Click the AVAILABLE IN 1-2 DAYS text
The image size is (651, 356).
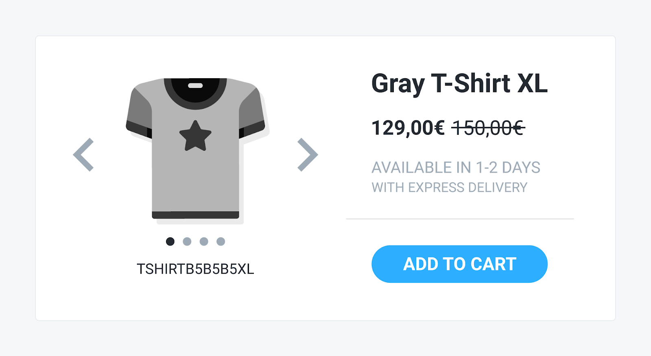tap(456, 167)
